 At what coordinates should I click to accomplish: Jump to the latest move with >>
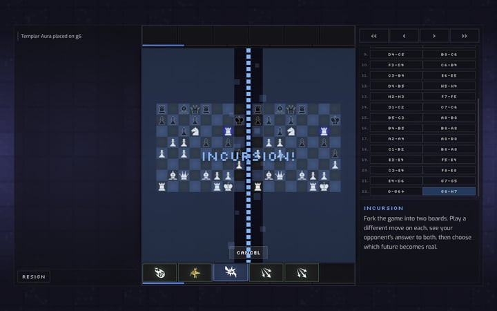pos(465,36)
